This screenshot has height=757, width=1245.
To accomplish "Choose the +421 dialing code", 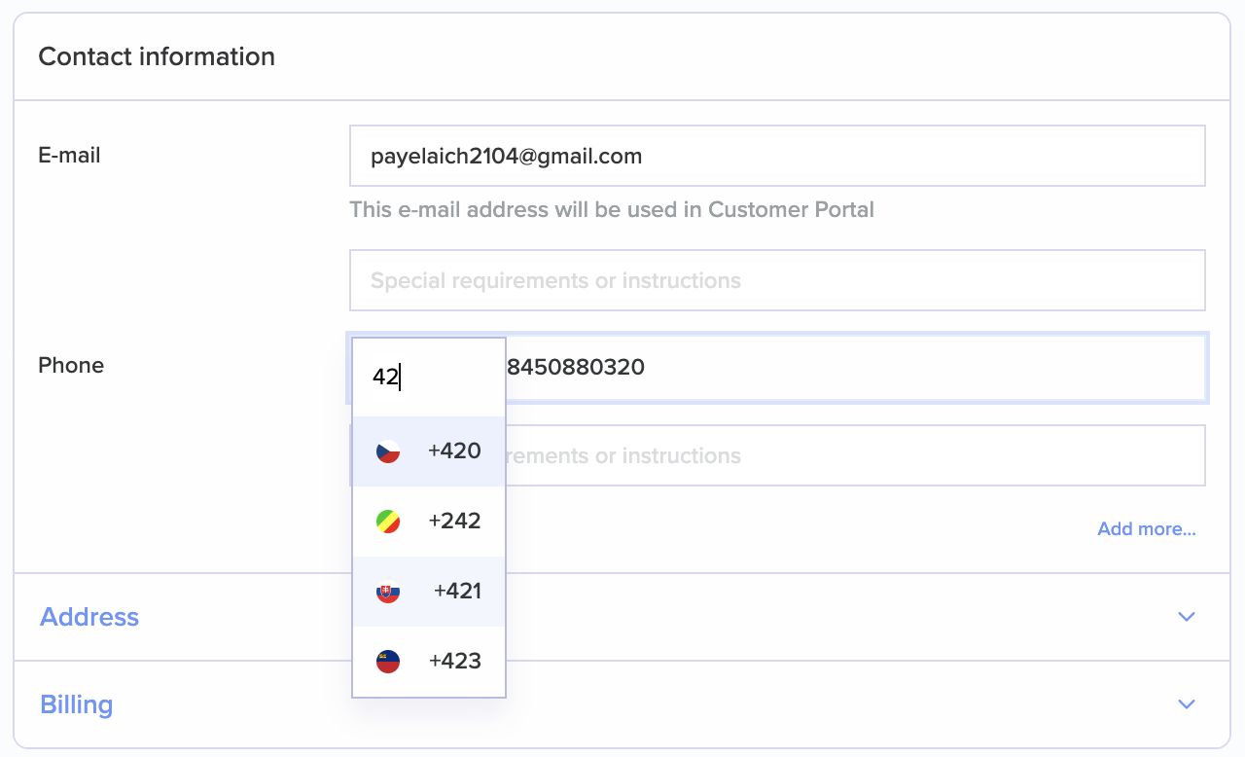I will point(457,592).
